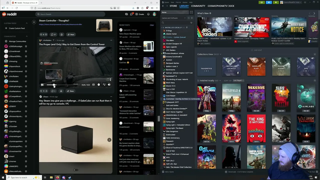This screenshot has width=320, height=180.
Task: Collapse the Communities section
Action: (x=27, y=36)
